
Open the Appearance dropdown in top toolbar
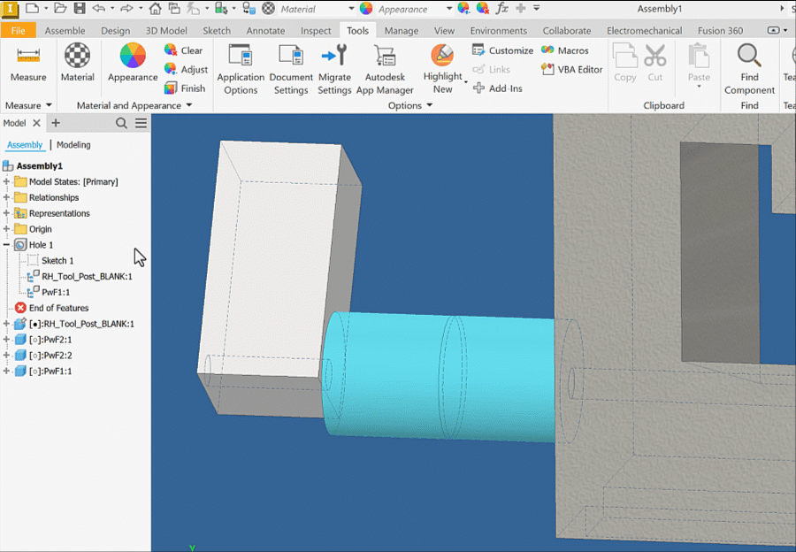click(448, 9)
